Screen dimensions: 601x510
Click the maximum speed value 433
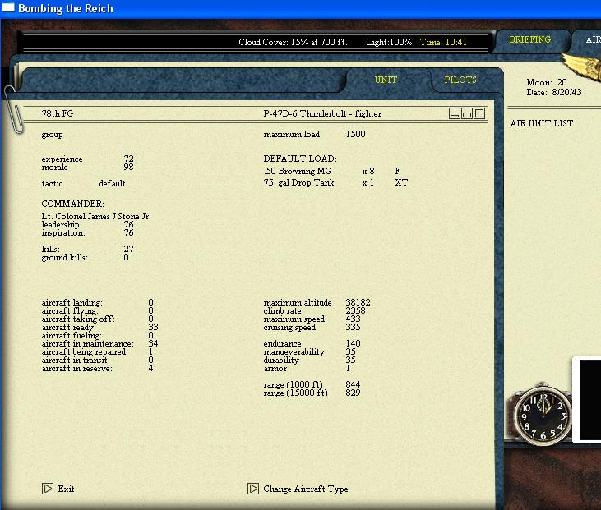tap(353, 319)
